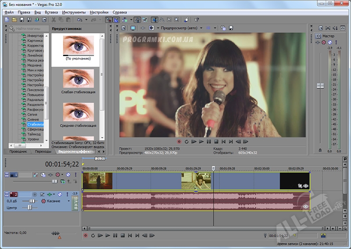This screenshot has height=249, width=351.
Task: Click Pause in the preview transport
Action: point(209,142)
